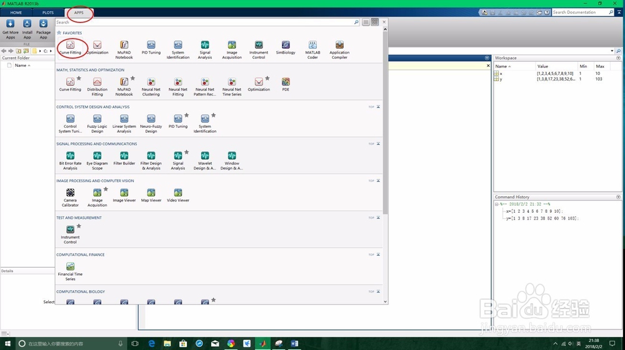Open Eye Diagram Scope app

[x=97, y=161]
